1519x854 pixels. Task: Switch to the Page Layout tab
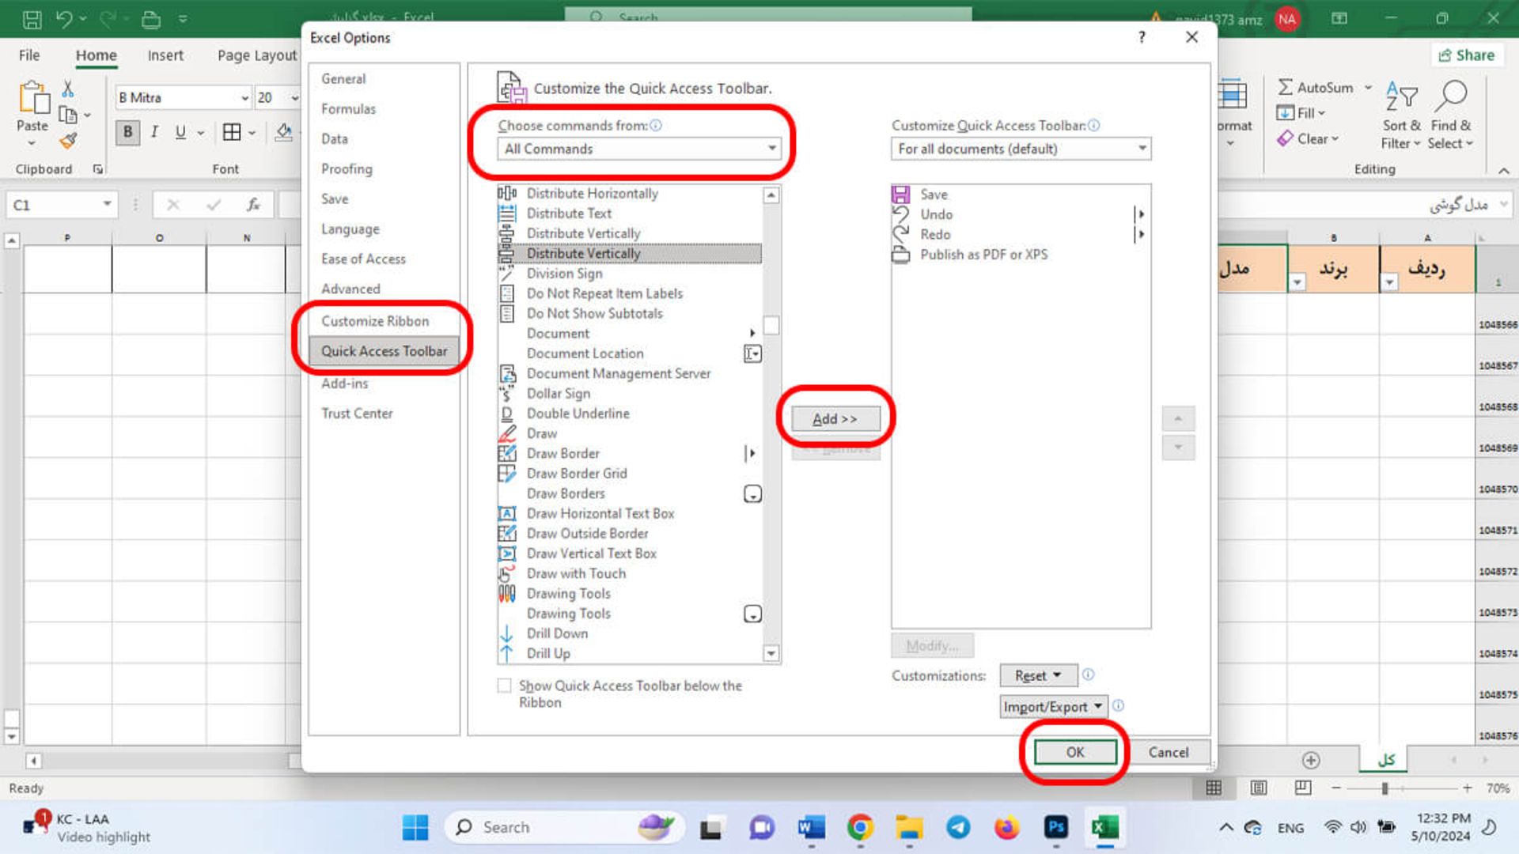pyautogui.click(x=257, y=55)
